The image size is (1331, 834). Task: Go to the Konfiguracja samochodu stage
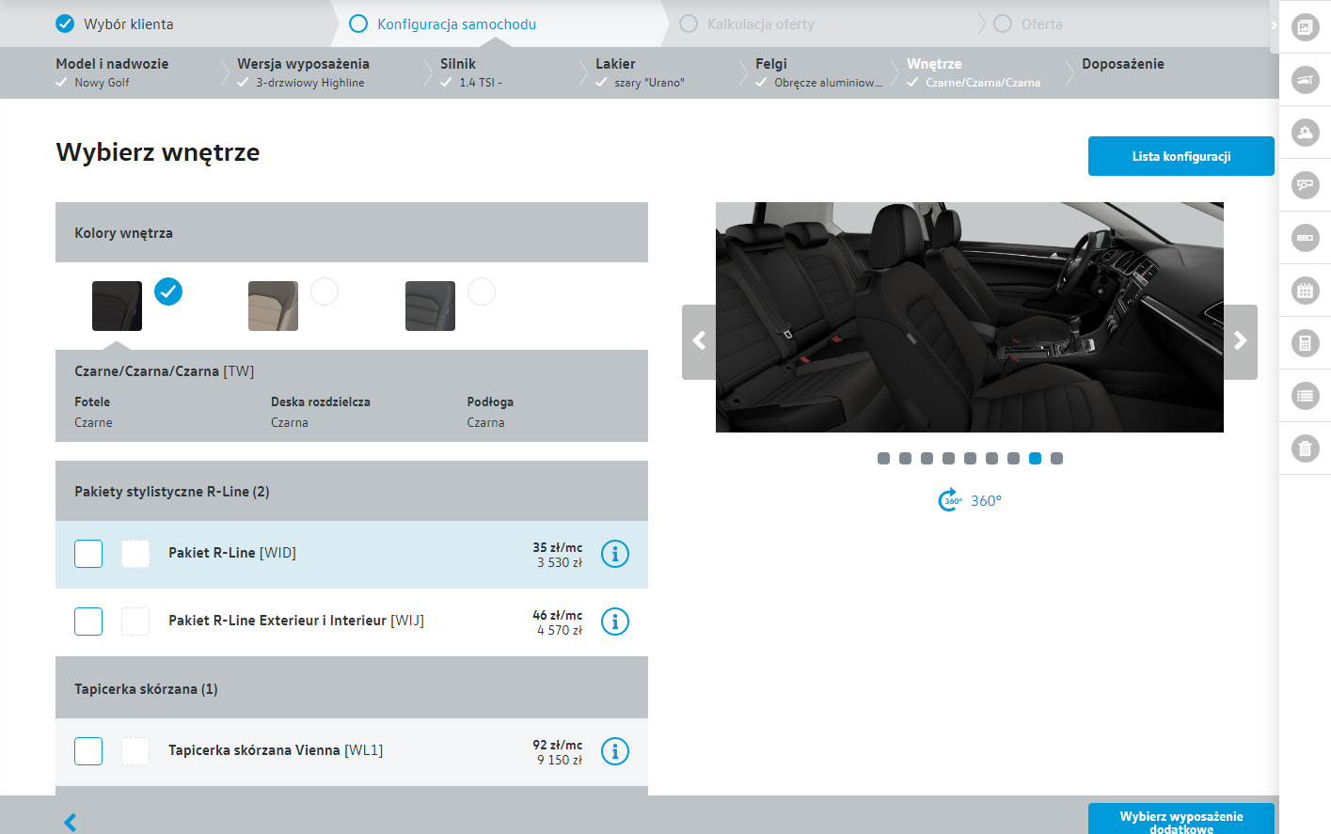pyautogui.click(x=443, y=24)
